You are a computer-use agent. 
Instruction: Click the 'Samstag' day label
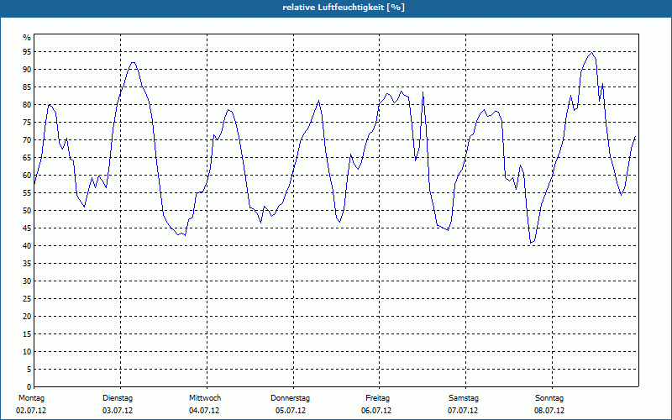click(464, 398)
